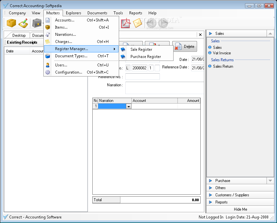
Task: Click the Narration text area
Action: click(x=165, y=88)
